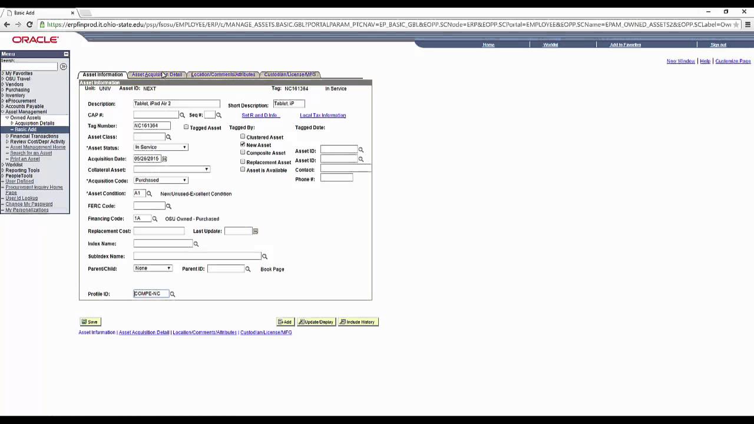The height and width of the screenshot is (424, 754).
Task: Reload the page with browser refresh icon
Action: click(x=29, y=25)
